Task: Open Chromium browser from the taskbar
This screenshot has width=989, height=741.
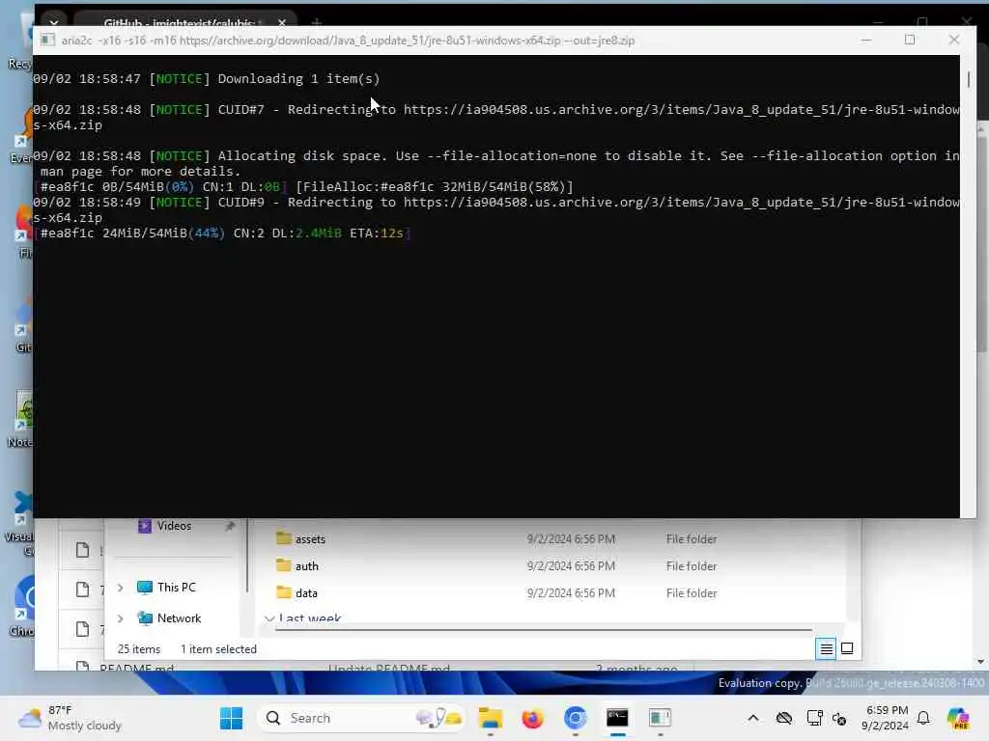Action: click(575, 718)
